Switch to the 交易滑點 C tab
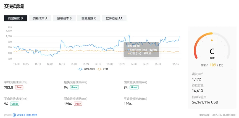This screenshot has height=118, width=239. pos(89,18)
